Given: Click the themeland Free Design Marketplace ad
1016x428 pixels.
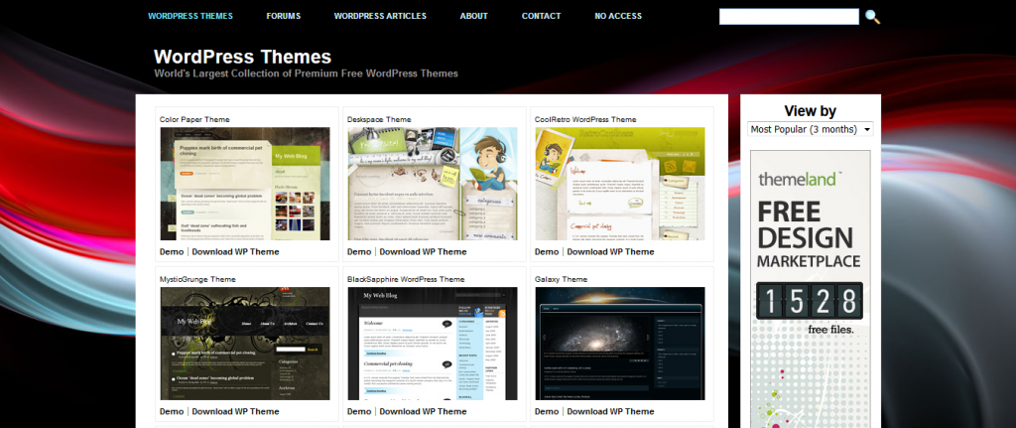Looking at the screenshot, I should click(810, 289).
